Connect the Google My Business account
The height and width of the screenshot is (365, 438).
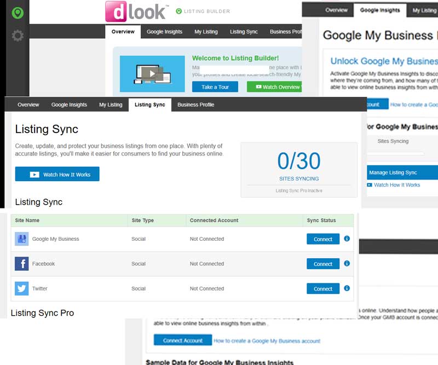click(323, 239)
